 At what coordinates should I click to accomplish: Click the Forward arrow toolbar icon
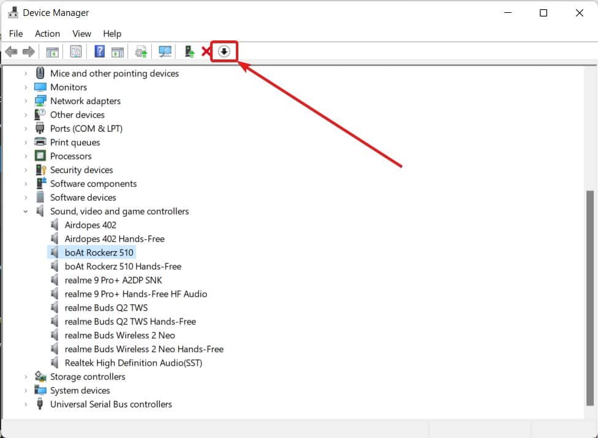coord(28,52)
